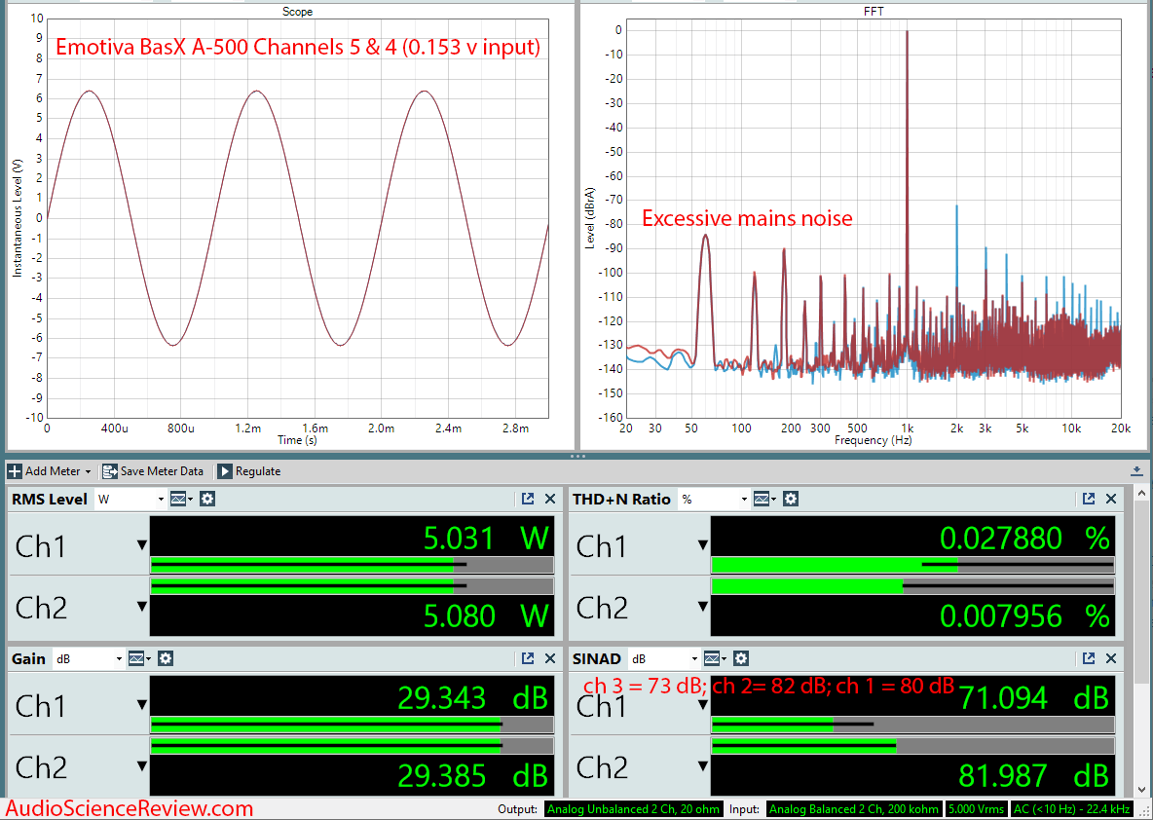Click the Time (s) axis label
This screenshot has width=1153, height=820.
(x=297, y=440)
